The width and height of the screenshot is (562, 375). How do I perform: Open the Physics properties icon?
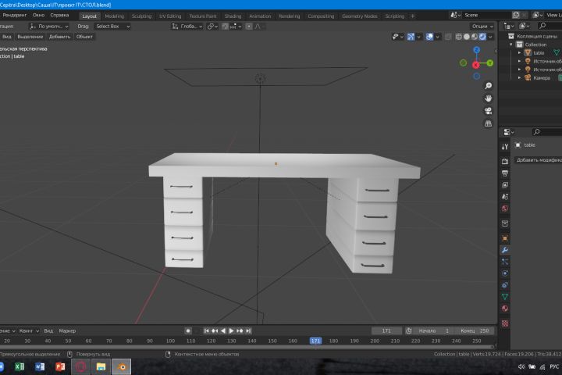point(505,273)
